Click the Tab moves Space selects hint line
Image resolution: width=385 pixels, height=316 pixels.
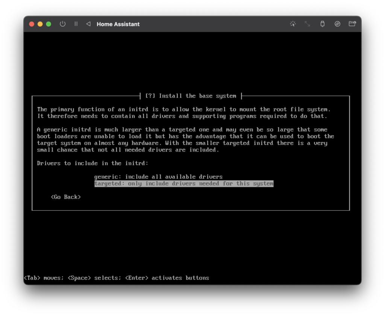tap(117, 278)
